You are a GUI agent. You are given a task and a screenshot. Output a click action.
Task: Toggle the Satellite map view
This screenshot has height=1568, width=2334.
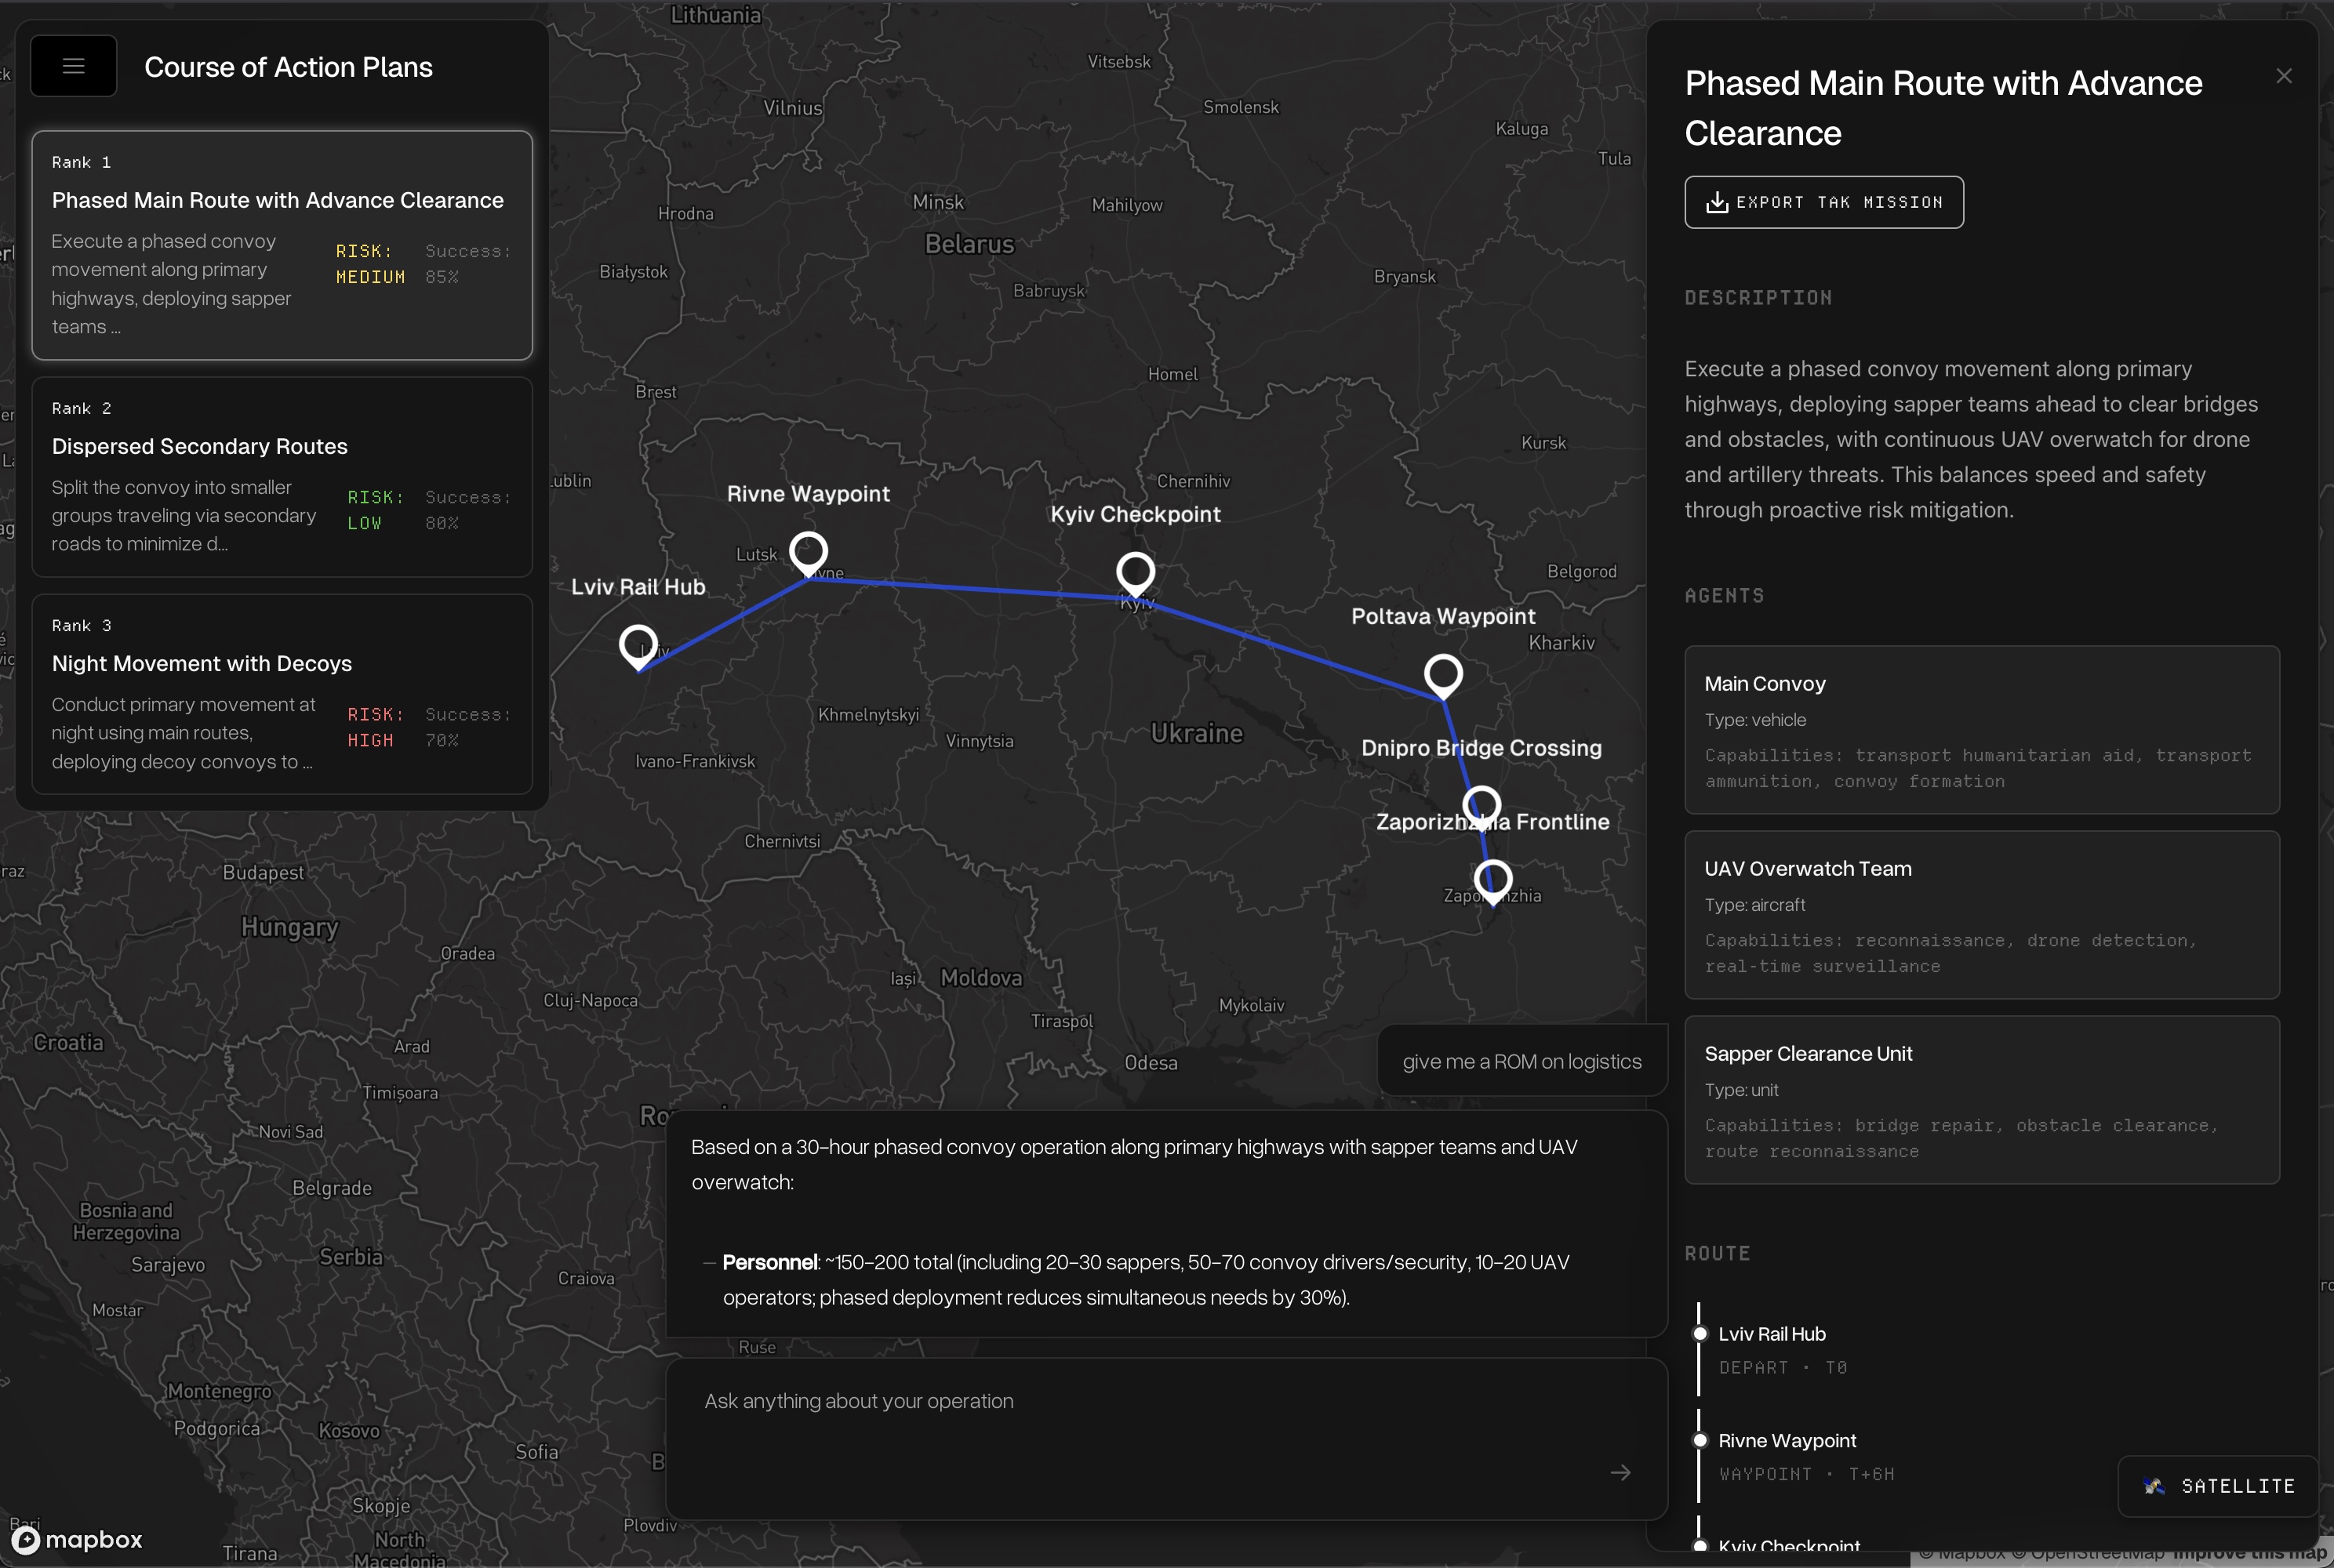(2219, 1486)
